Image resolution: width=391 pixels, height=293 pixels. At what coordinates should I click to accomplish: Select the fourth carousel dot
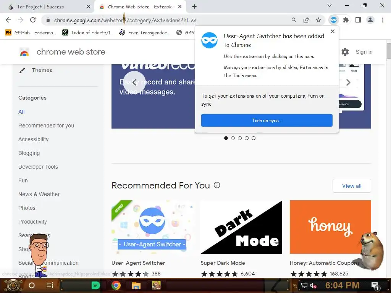[x=247, y=138]
